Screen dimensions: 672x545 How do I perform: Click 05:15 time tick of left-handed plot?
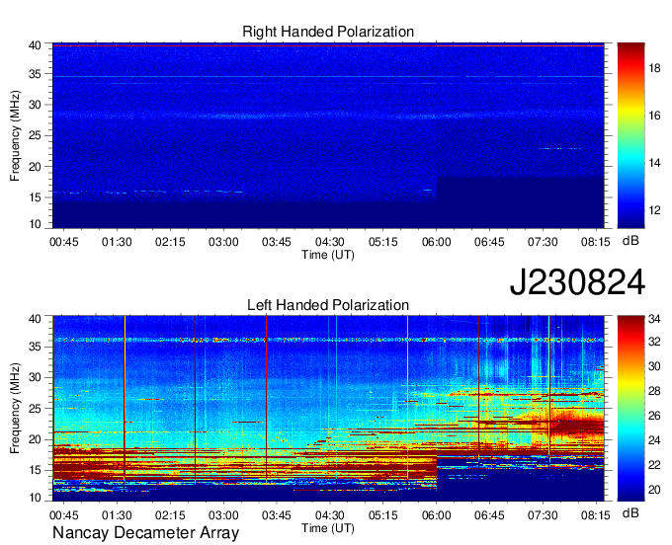pos(382,515)
